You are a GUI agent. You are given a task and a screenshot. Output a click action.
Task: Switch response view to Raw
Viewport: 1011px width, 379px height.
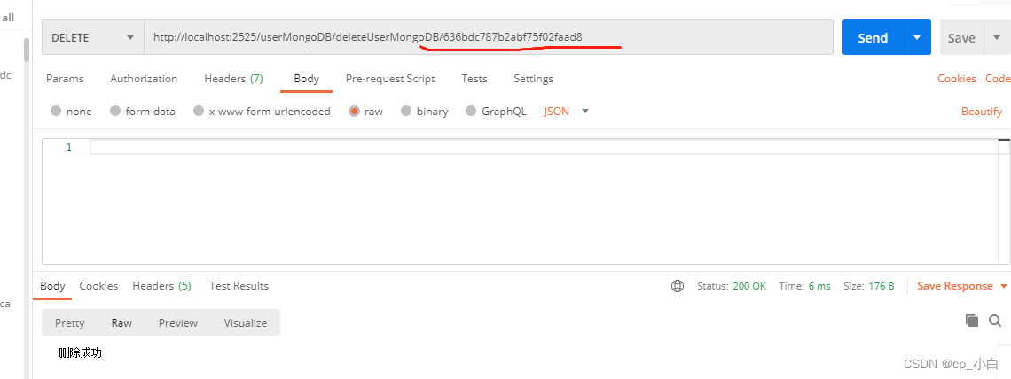coord(121,323)
